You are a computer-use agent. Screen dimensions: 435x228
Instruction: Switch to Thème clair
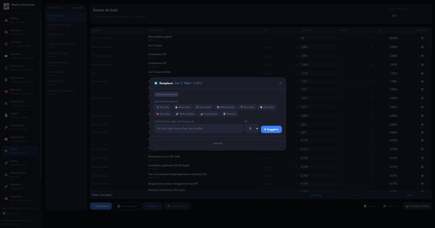tap(10, 213)
